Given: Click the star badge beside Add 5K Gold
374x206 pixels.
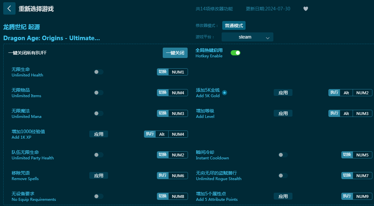Looking at the screenshot, I should 225,93.
